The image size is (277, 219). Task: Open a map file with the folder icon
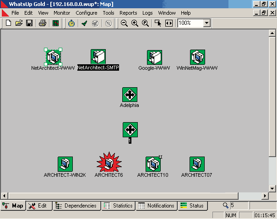19,23
